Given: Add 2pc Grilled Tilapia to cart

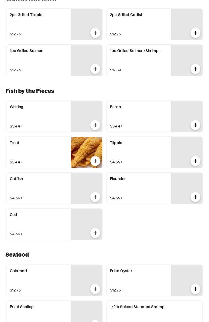Looking at the screenshot, I should point(95,33).
